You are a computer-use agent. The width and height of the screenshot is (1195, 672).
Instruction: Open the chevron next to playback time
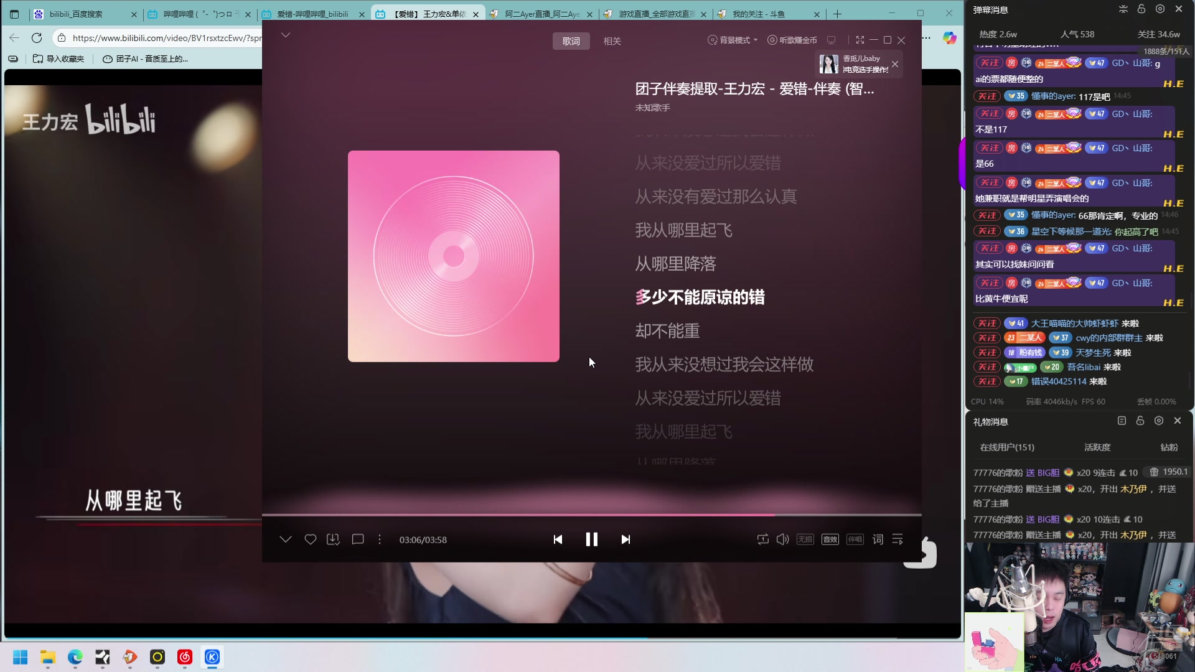(x=286, y=539)
